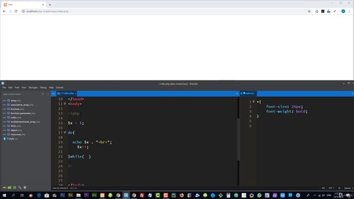Open Windows taskbar search
Image resolution: width=354 pixels, height=199 pixels.
(13, 195)
